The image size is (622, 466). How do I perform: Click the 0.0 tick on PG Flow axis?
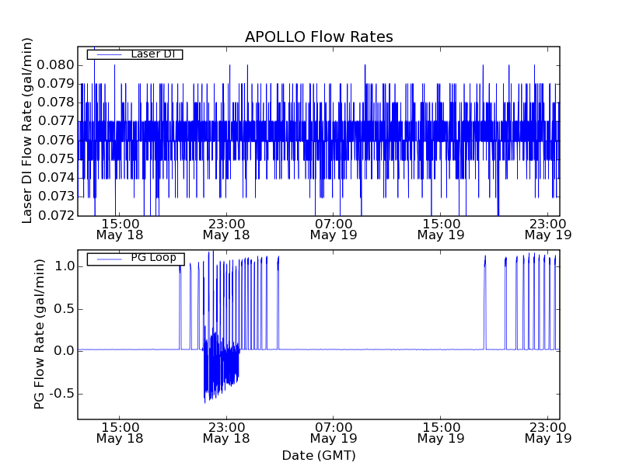point(64,350)
